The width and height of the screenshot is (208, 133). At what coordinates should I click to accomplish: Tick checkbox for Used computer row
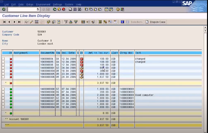tap(3, 95)
